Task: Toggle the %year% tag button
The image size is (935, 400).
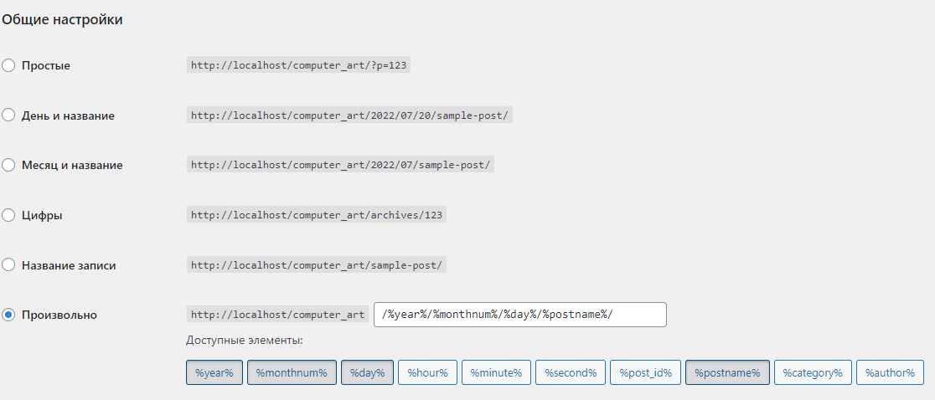Action: coord(214,372)
